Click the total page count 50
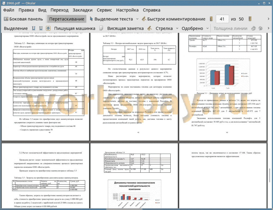Viewport: 273px width, 210px height. [x=241, y=19]
